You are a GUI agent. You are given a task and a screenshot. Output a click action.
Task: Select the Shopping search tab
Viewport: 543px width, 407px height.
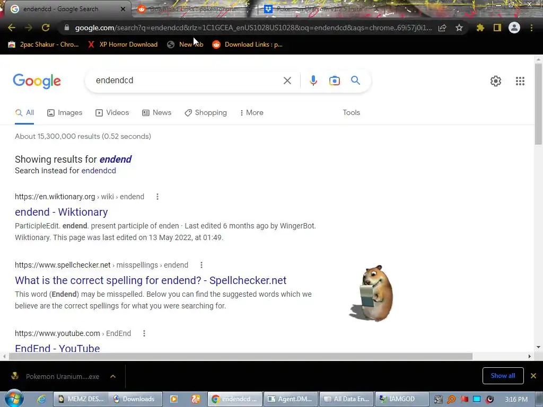point(206,113)
